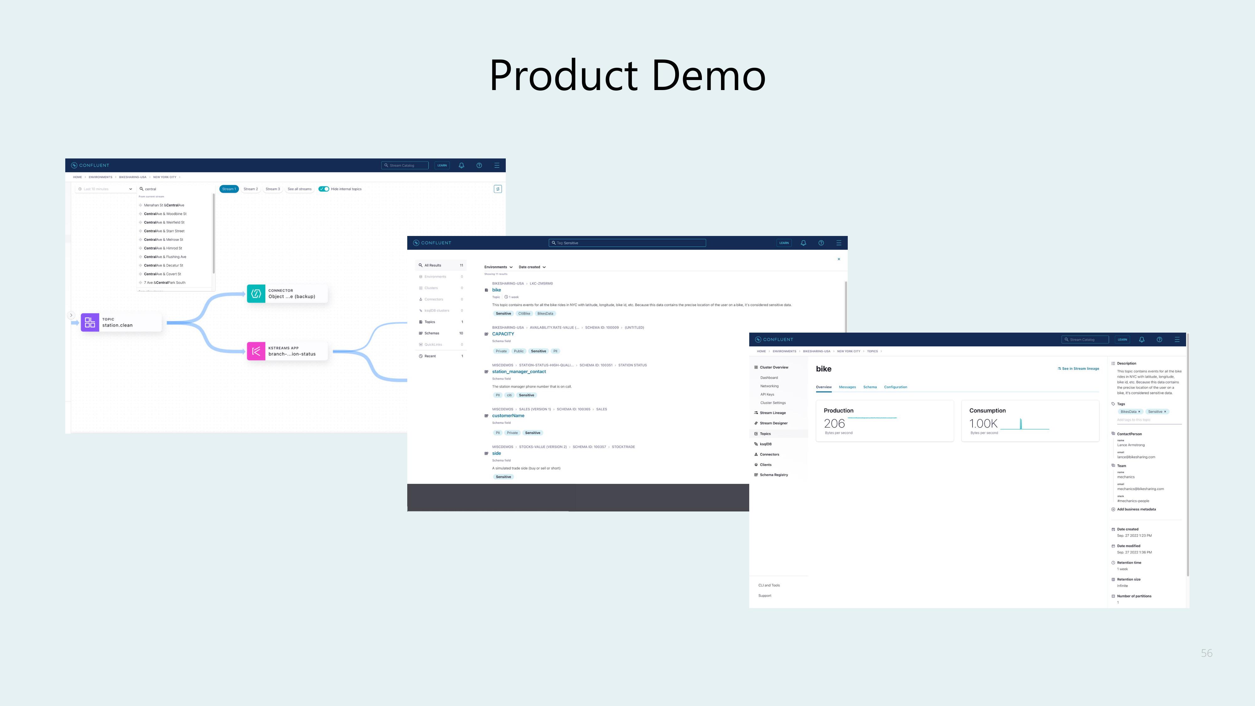The height and width of the screenshot is (706, 1255).
Task: Click the topic icon beside bike result
Action: pos(486,290)
